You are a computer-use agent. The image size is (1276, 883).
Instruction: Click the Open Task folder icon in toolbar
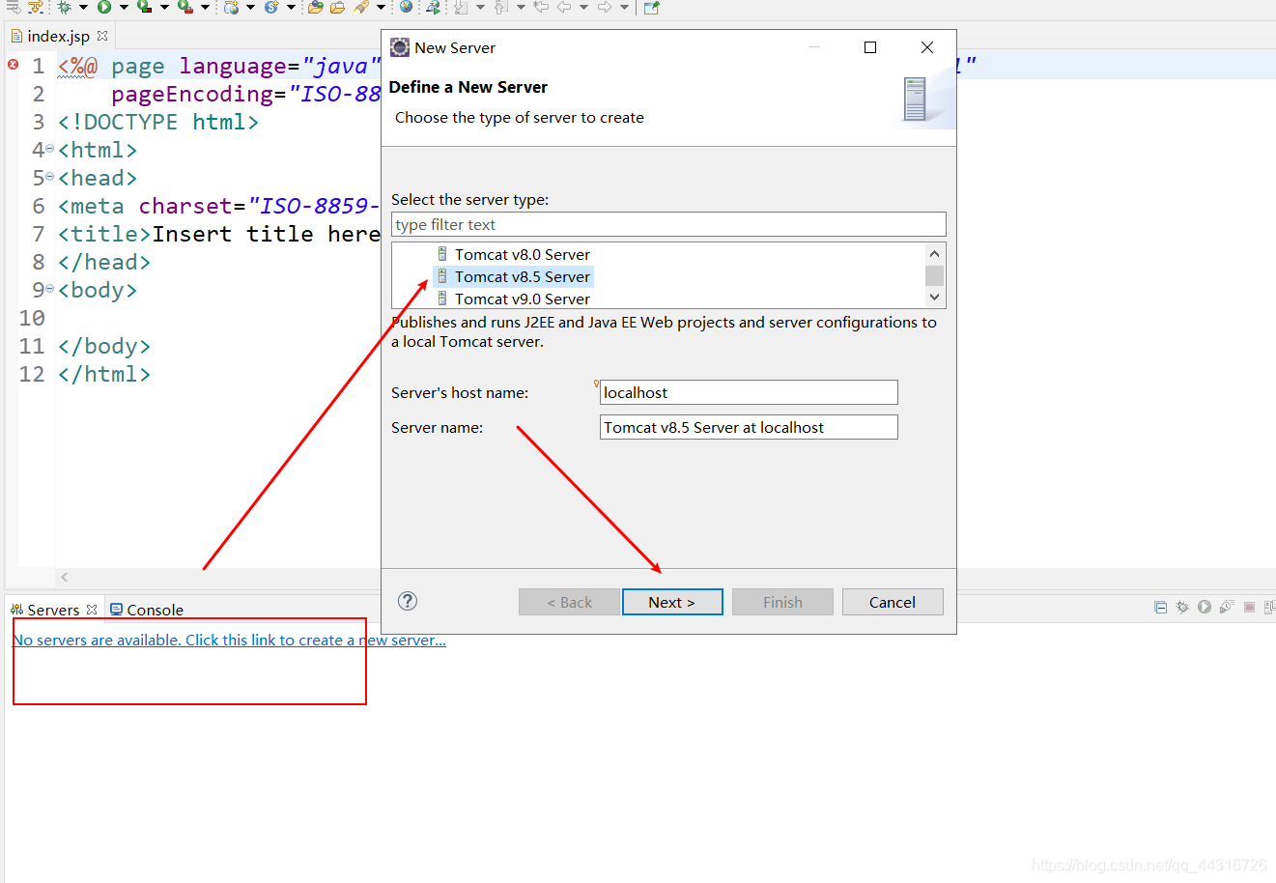(x=337, y=7)
